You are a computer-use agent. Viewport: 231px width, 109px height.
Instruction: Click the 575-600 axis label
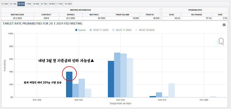(x=204, y=100)
